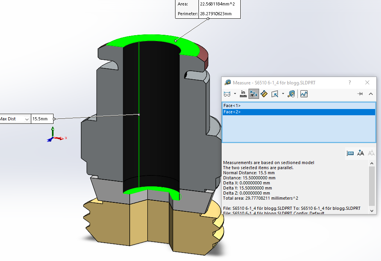This screenshot has width=381, height=261.
Task: Toggle the pin to keep Measure dialog visible
Action: click(360, 94)
